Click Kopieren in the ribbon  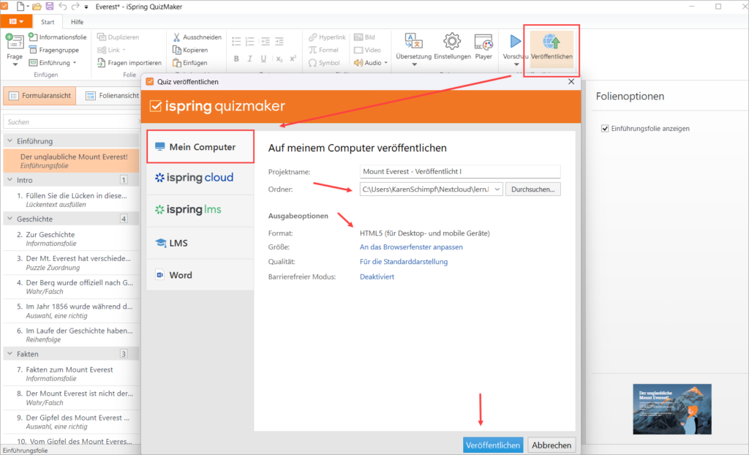190,50
